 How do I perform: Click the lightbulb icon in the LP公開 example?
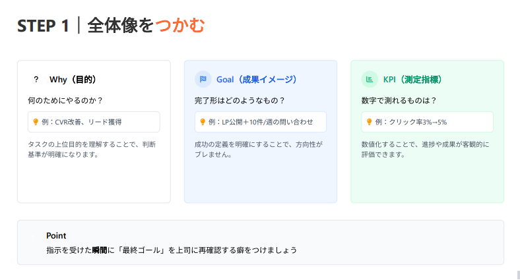click(203, 122)
